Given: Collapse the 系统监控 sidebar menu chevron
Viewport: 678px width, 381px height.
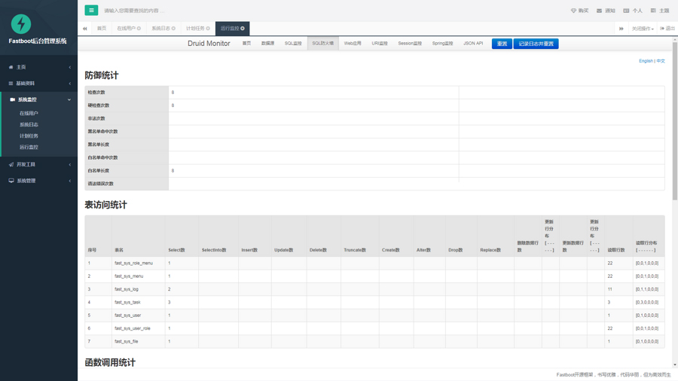Looking at the screenshot, I should tap(69, 100).
